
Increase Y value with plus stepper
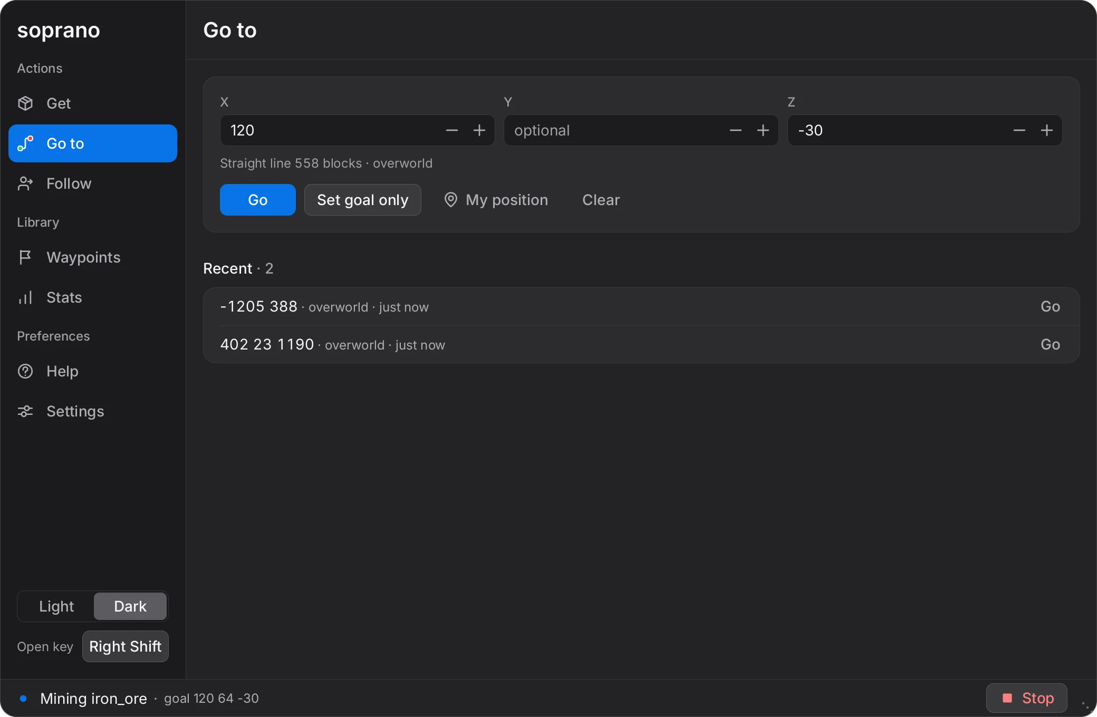click(x=763, y=130)
